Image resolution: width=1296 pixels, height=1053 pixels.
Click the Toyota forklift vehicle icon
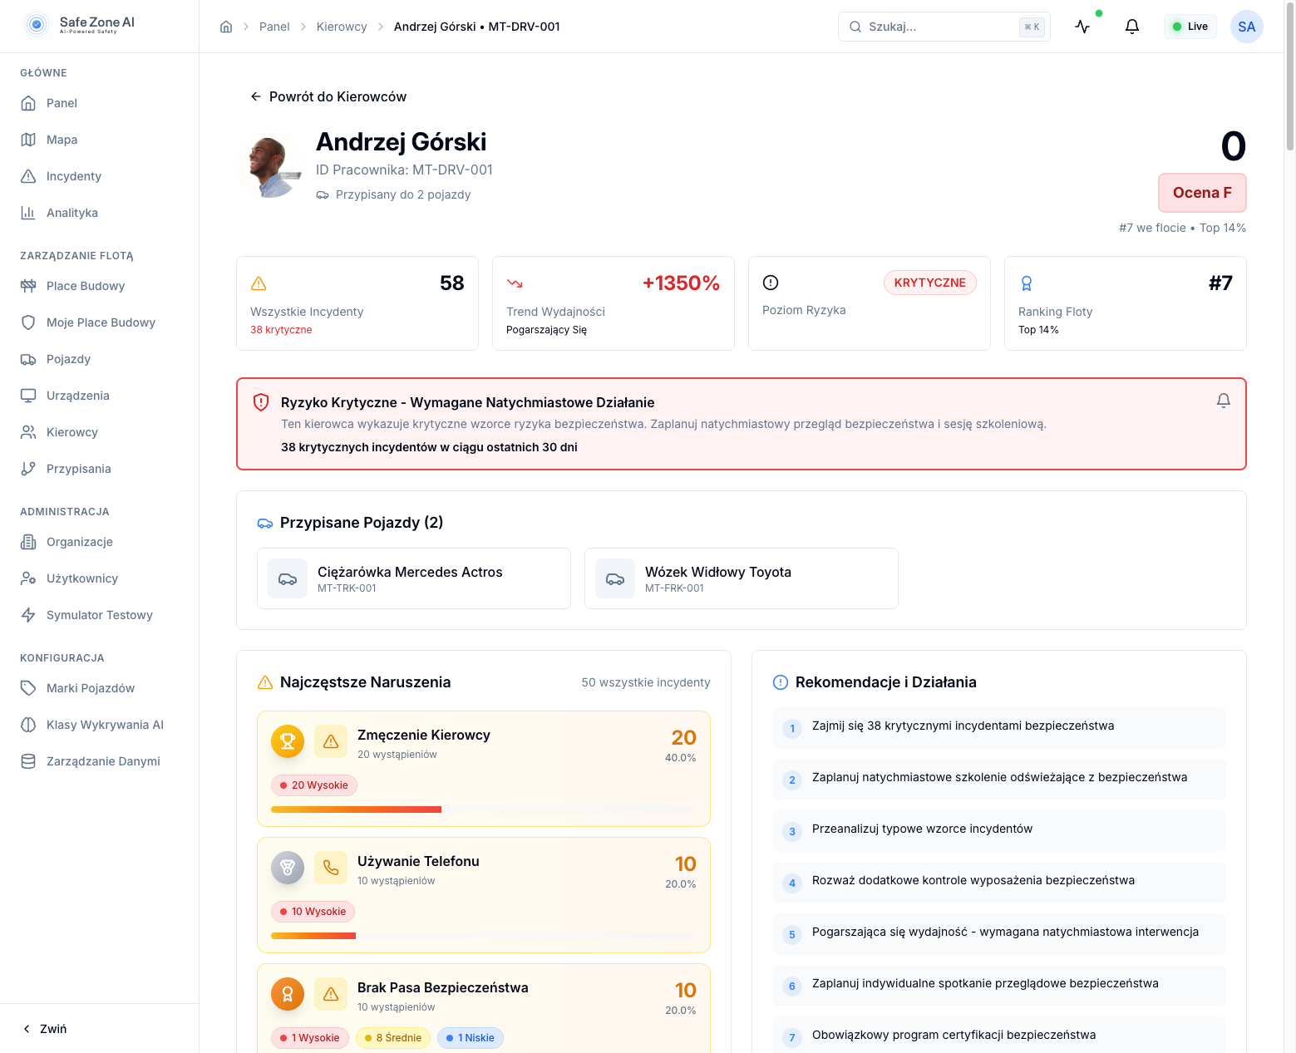[x=615, y=578]
